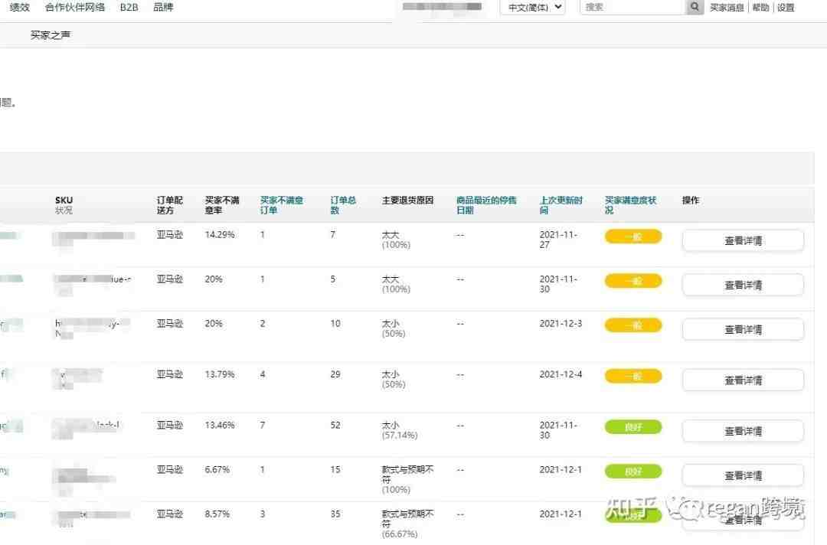Open the 绩效 menu

tap(20, 8)
